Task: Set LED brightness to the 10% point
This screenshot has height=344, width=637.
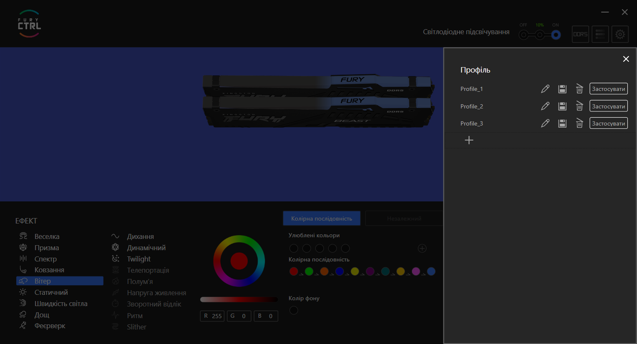Action: coord(540,35)
